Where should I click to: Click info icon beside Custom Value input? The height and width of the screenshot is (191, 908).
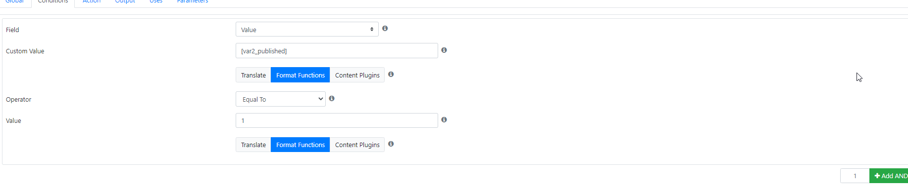tap(444, 50)
